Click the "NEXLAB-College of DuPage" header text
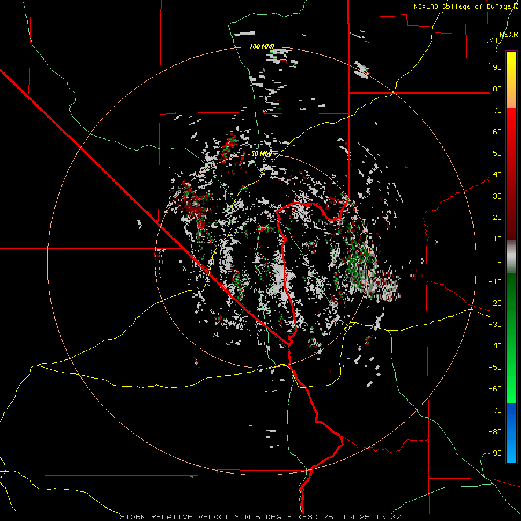This screenshot has height=521, width=521. tap(463, 6)
